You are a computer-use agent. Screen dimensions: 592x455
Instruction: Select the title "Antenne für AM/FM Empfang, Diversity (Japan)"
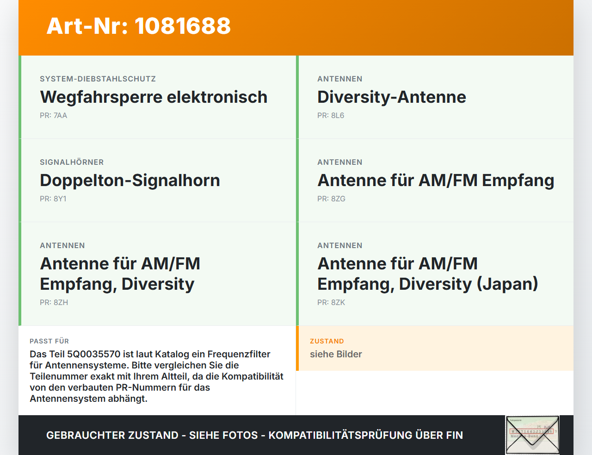click(428, 274)
